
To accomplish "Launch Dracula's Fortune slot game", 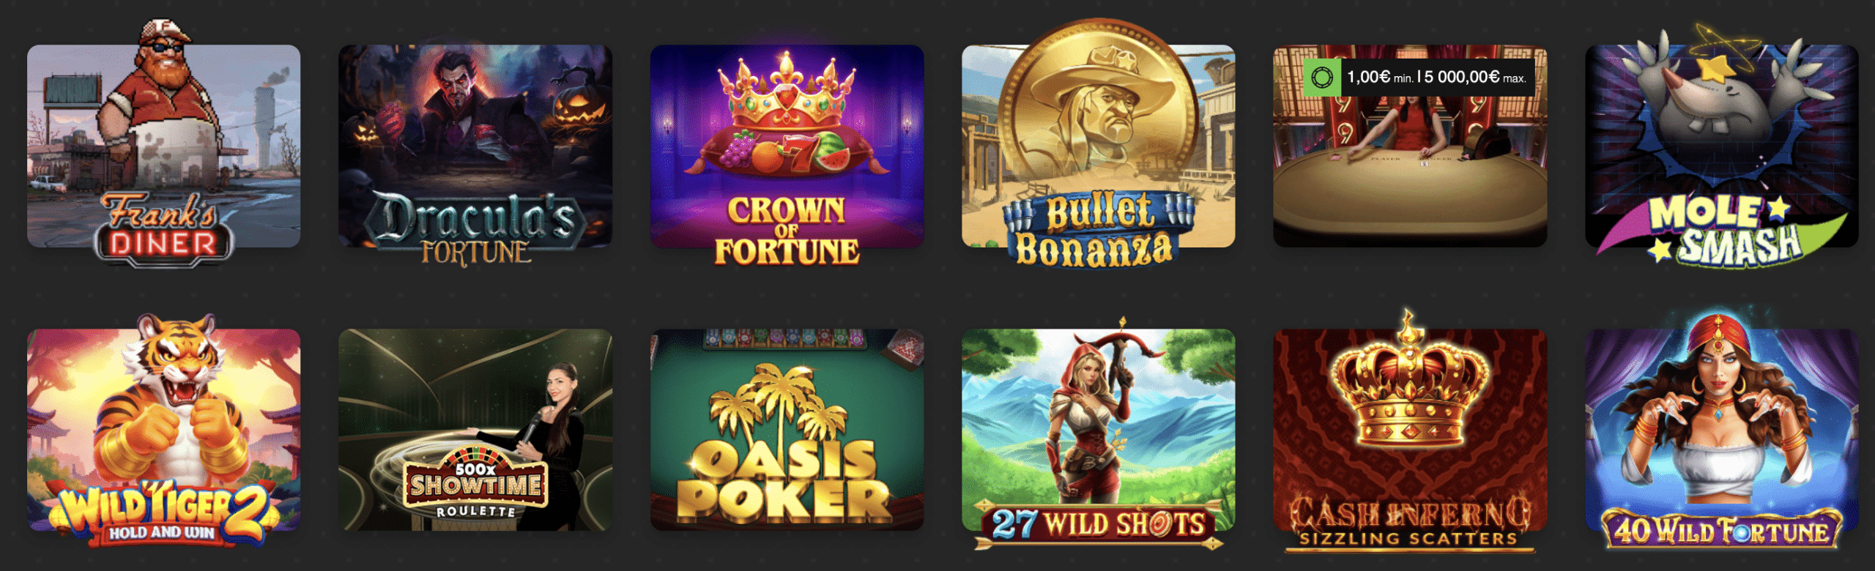I will click(x=475, y=146).
